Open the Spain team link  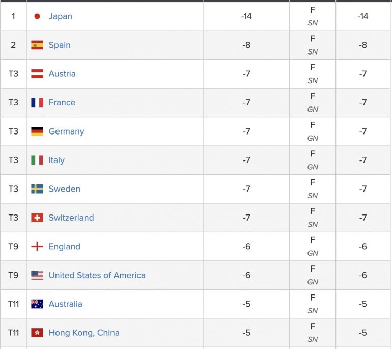click(x=60, y=45)
